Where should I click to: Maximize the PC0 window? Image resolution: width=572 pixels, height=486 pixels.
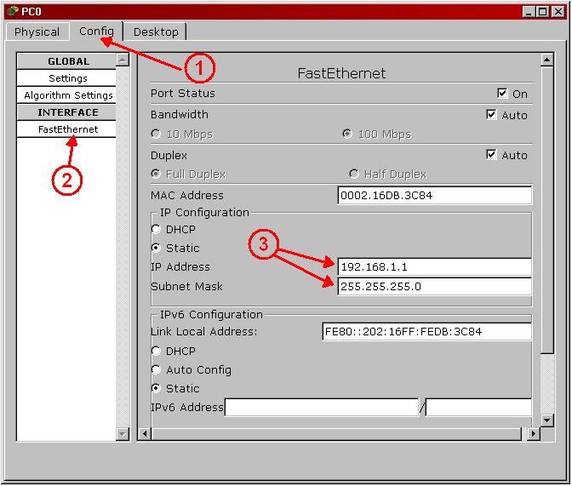543,12
